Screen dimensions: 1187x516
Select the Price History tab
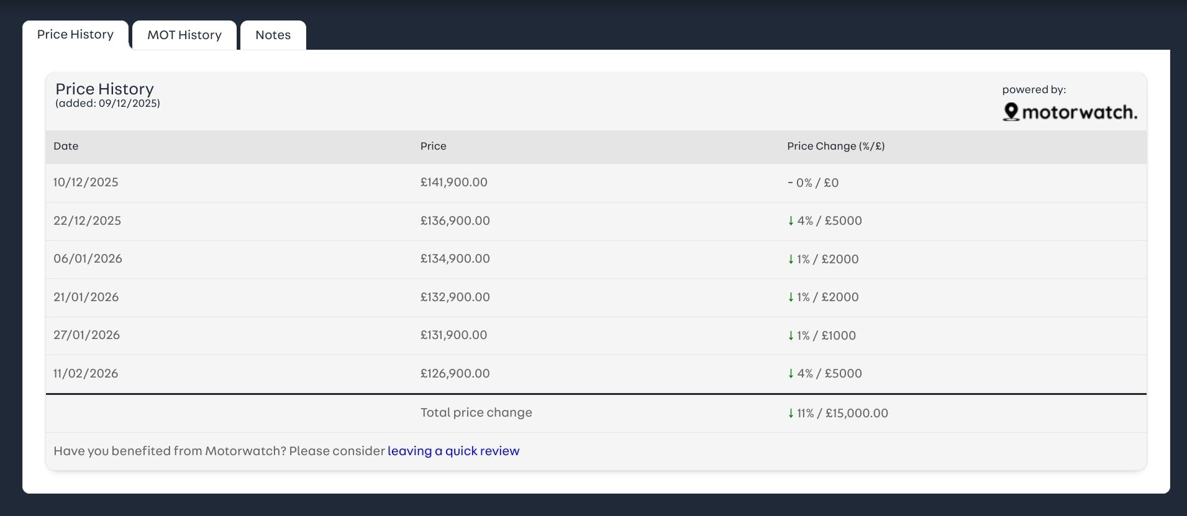pyautogui.click(x=75, y=34)
